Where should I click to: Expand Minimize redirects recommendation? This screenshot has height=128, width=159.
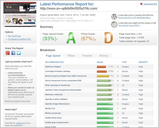coord(54,95)
